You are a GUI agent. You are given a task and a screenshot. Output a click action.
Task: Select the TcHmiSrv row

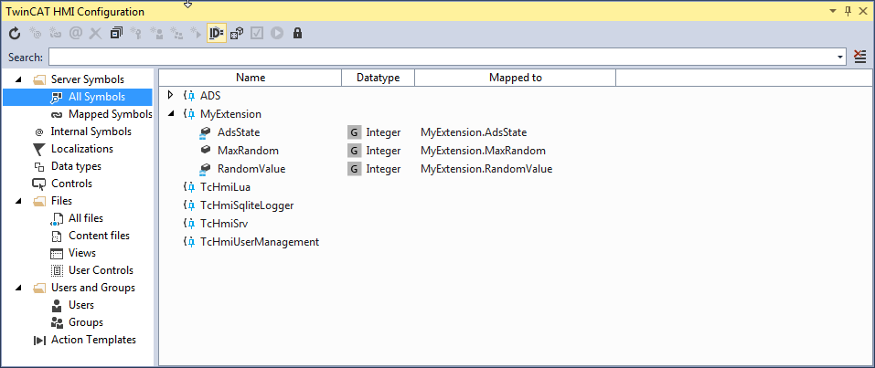224,224
